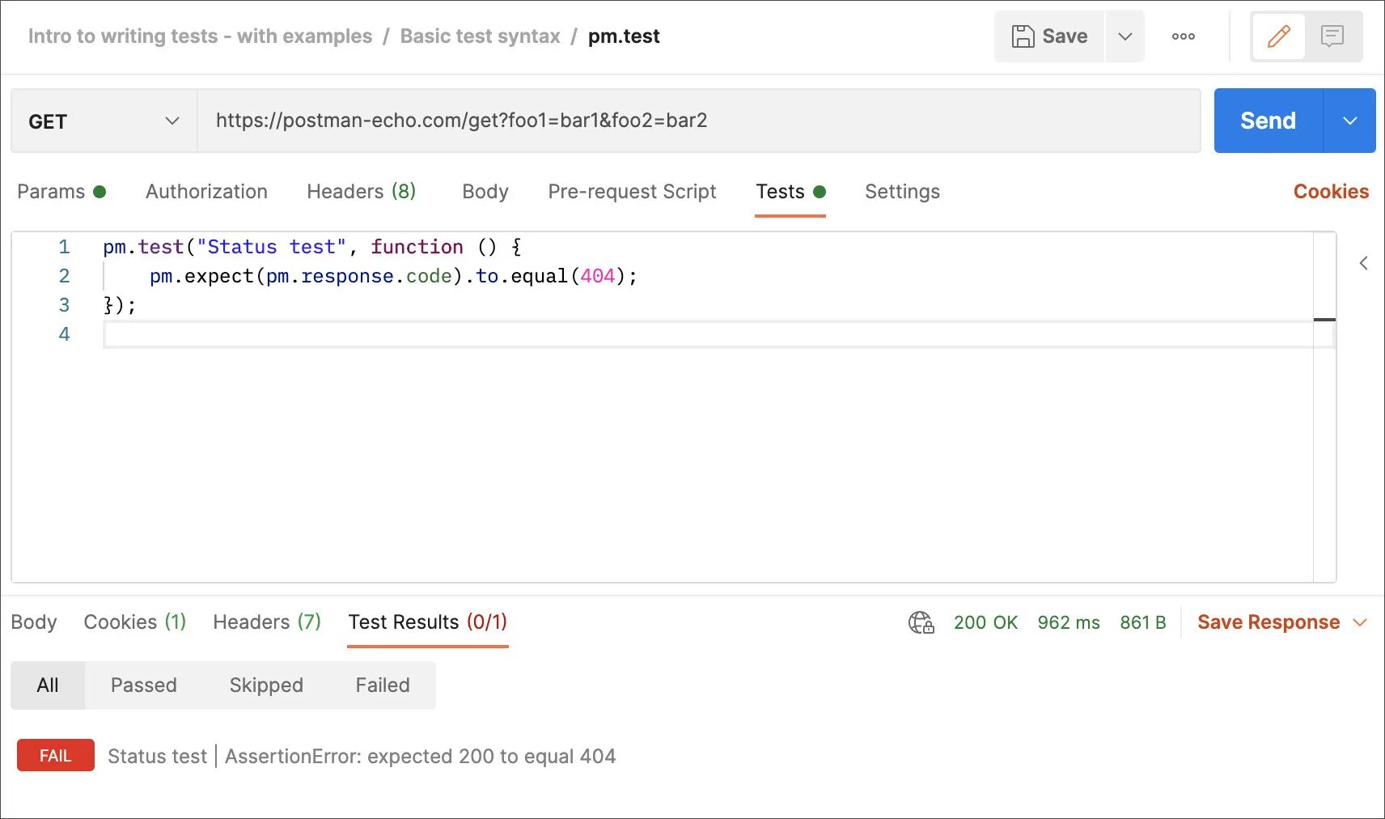Open the response Headers (7) tab
The width and height of the screenshot is (1385, 819).
[x=267, y=622]
